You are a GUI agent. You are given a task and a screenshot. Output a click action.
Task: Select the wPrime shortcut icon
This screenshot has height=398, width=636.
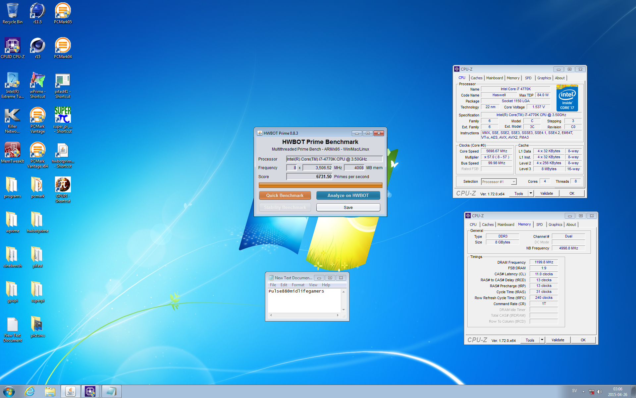coord(37,85)
